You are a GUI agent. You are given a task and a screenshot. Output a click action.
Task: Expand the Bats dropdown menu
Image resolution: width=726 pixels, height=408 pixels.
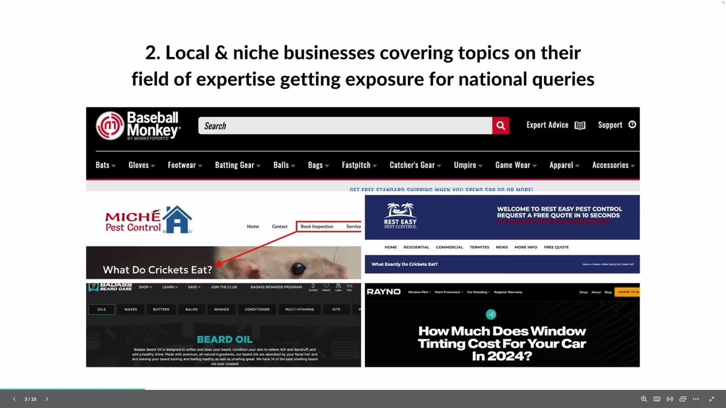tap(105, 165)
